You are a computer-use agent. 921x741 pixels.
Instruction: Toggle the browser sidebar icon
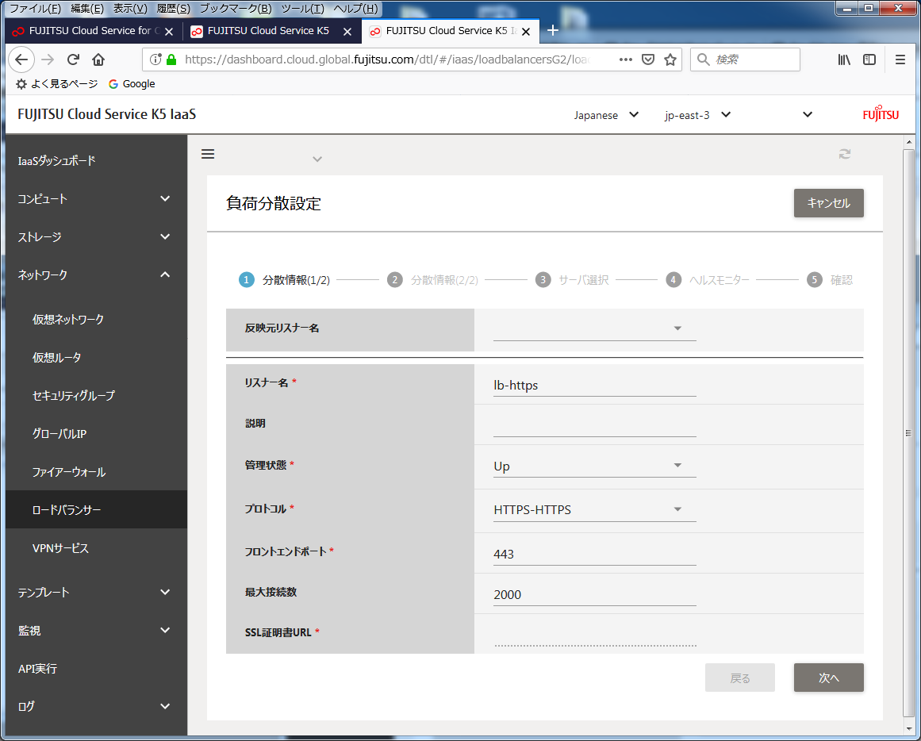coord(869,60)
